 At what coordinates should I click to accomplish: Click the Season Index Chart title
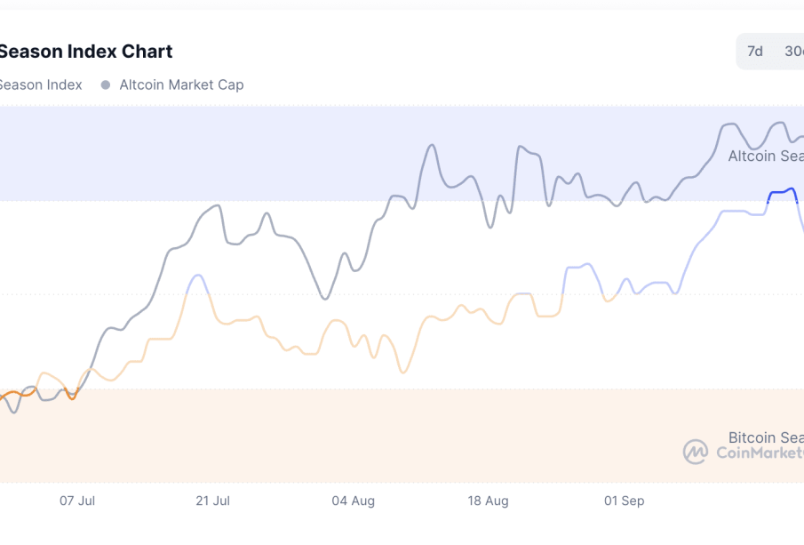(85, 52)
